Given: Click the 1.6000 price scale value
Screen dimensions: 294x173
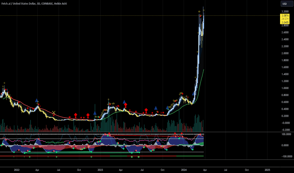Looking at the screenshot, I should pos(285,67).
